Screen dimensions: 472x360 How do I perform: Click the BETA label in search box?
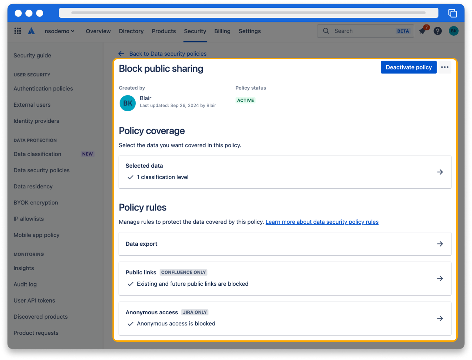(x=403, y=31)
